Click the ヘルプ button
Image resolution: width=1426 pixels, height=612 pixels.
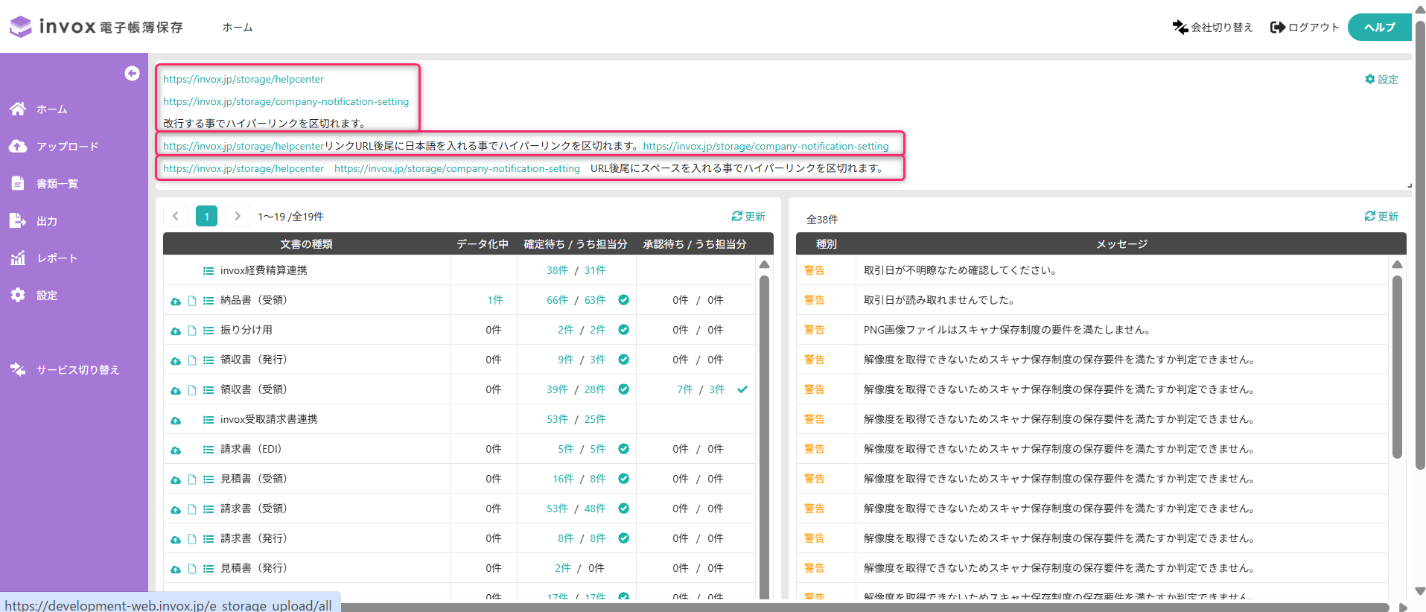[x=1379, y=28]
